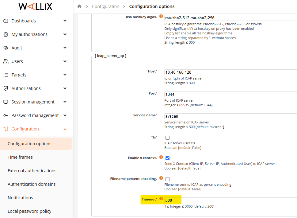Open External authentications in the sidebar
Viewport: 297px width, 218px height.
(32, 171)
